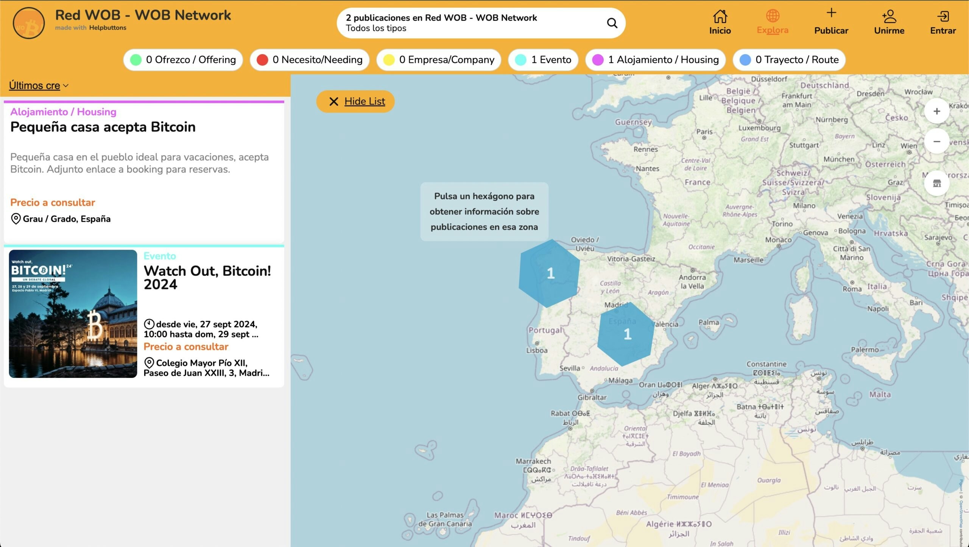Click the pin beside Colegio Mayor Pío XII

pyautogui.click(x=149, y=363)
